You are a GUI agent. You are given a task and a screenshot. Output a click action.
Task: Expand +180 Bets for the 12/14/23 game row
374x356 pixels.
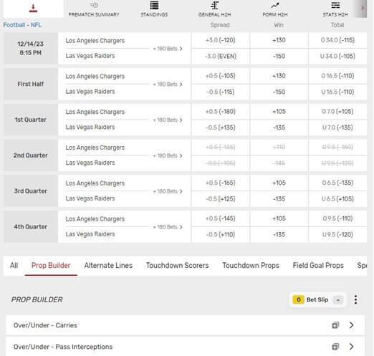pos(168,49)
